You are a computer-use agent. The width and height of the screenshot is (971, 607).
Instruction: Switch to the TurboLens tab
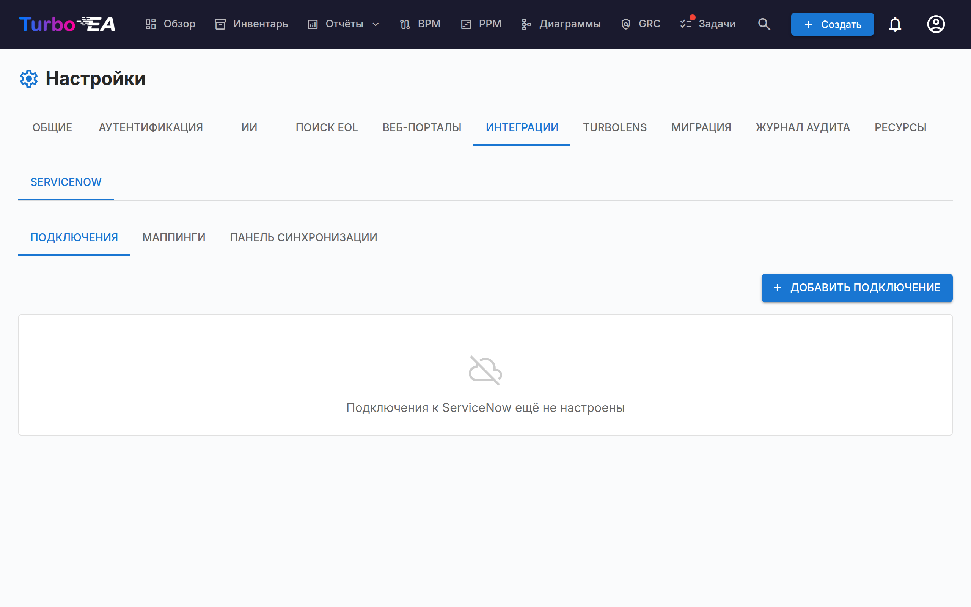tap(615, 127)
